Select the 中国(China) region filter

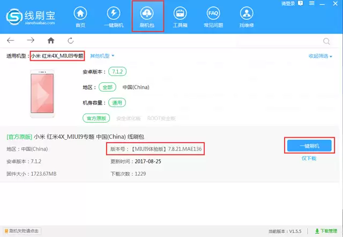pos(136,87)
